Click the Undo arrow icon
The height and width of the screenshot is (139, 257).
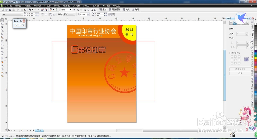(30, 10)
